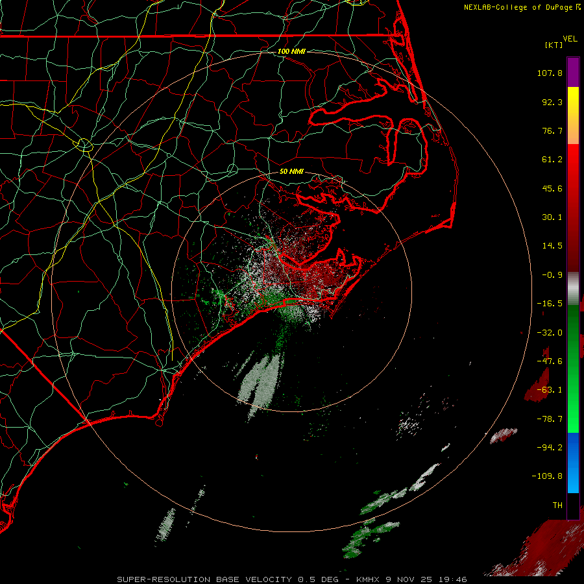Click the NEXLAB-College of DuPage credit text

[x=522, y=7]
